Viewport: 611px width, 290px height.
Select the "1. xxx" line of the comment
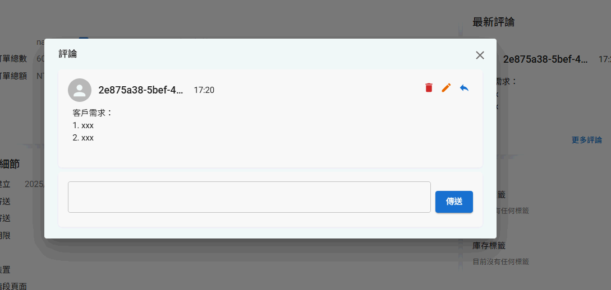(x=83, y=125)
